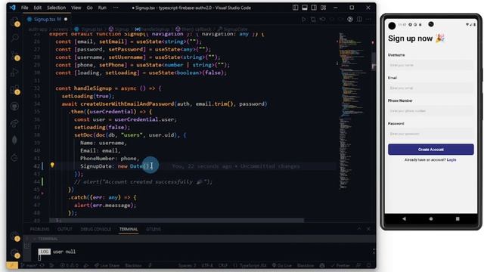
Task: Click the UTF-8 encoding status
Action: click(207, 265)
